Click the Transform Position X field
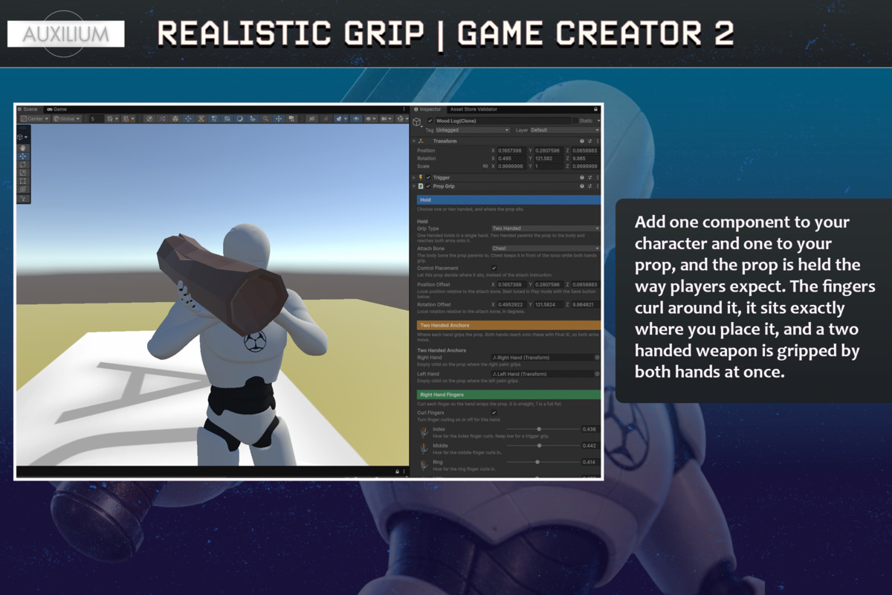Screen dimensions: 892x595 (511, 151)
